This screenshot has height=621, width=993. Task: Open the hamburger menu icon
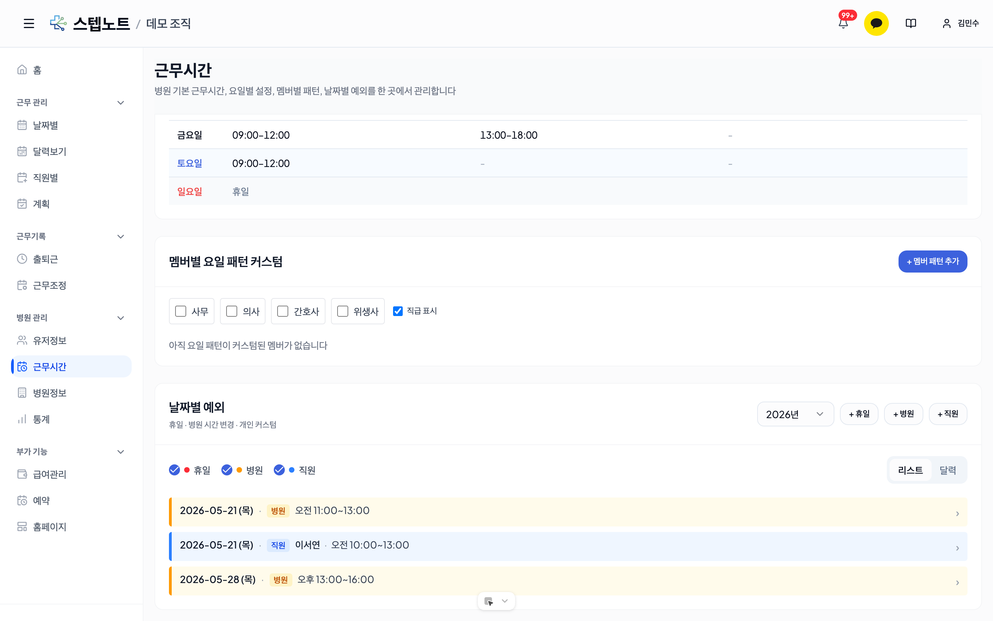coord(29,23)
